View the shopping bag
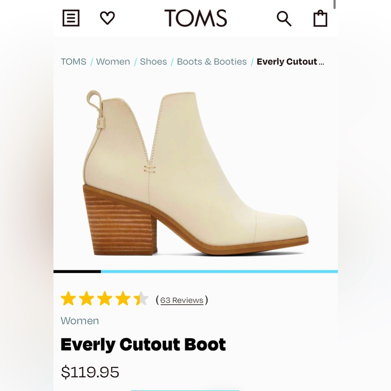Viewport: 391px width, 391px height. tap(321, 18)
